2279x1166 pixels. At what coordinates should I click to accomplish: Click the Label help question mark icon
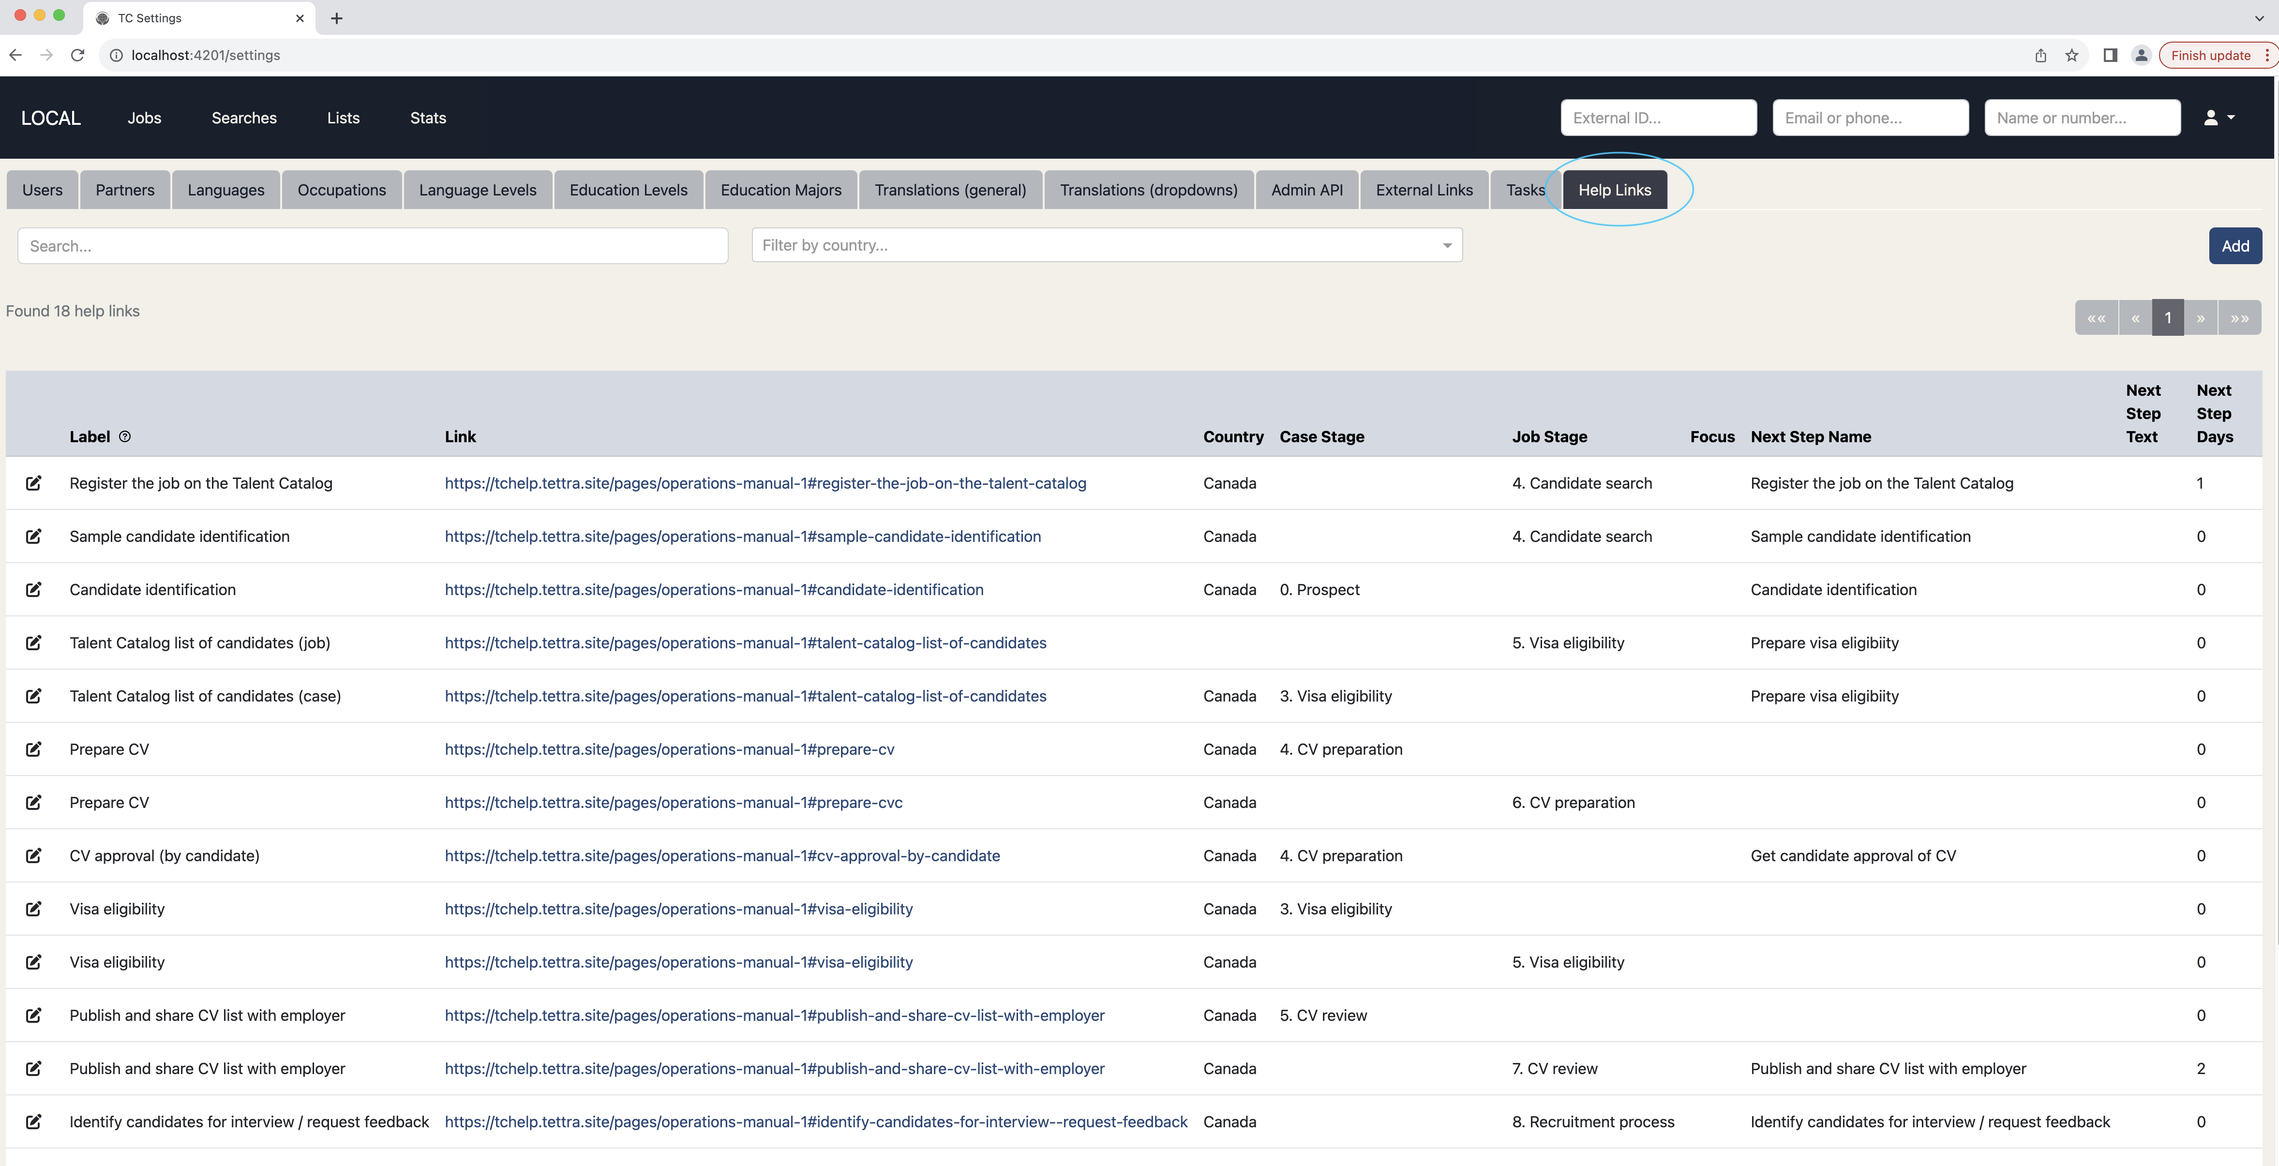coord(125,436)
